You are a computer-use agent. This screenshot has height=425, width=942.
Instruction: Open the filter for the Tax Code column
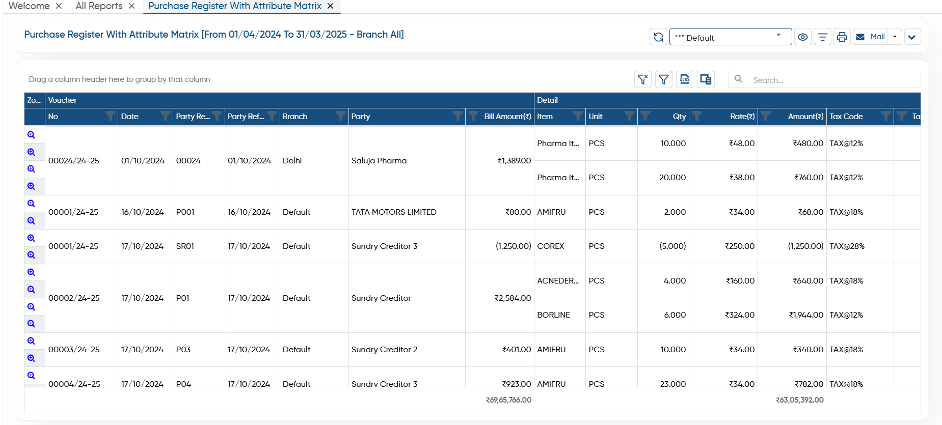(x=886, y=117)
